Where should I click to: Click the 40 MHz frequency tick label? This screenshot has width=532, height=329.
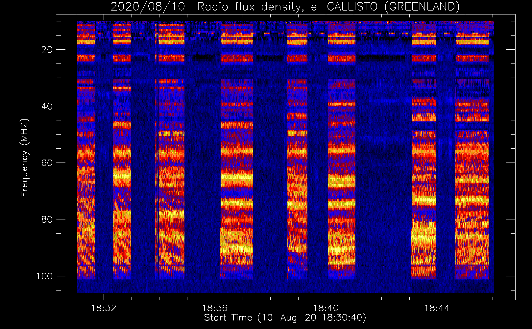pos(47,106)
